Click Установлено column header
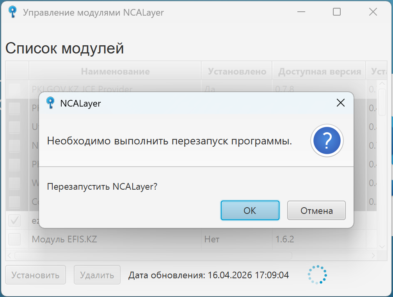Image resolution: width=393 pixels, height=297 pixels. [237, 71]
